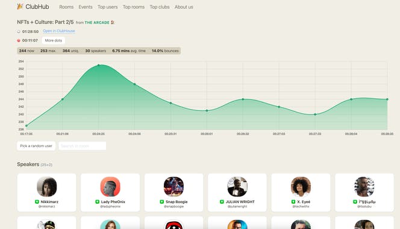Image resolution: width=400 pixels, height=229 pixels.
Task: Click the "6.75 mins avg. time" stat
Action: (x=129, y=51)
